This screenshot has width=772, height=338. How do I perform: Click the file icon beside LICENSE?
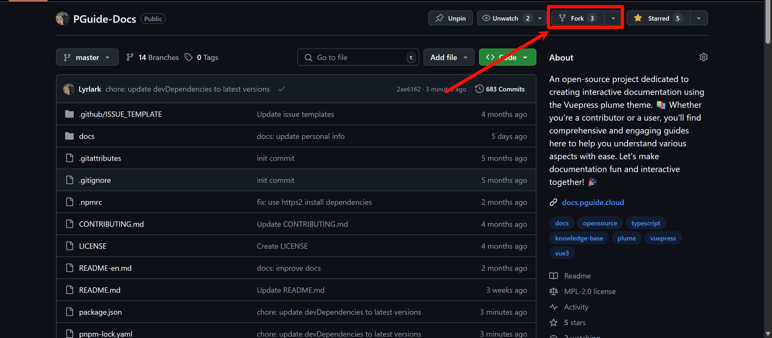pos(69,246)
